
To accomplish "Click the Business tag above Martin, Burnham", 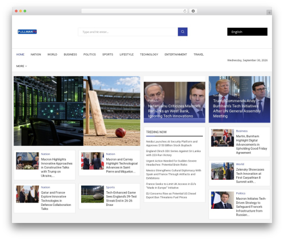I will coord(241,131).
